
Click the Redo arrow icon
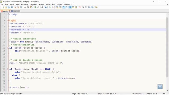(38, 7)
